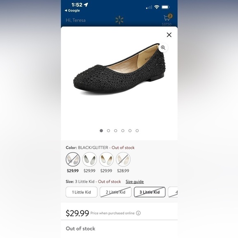Select the last image pagination dot
The height and width of the screenshot is (238, 238).
click(x=137, y=130)
